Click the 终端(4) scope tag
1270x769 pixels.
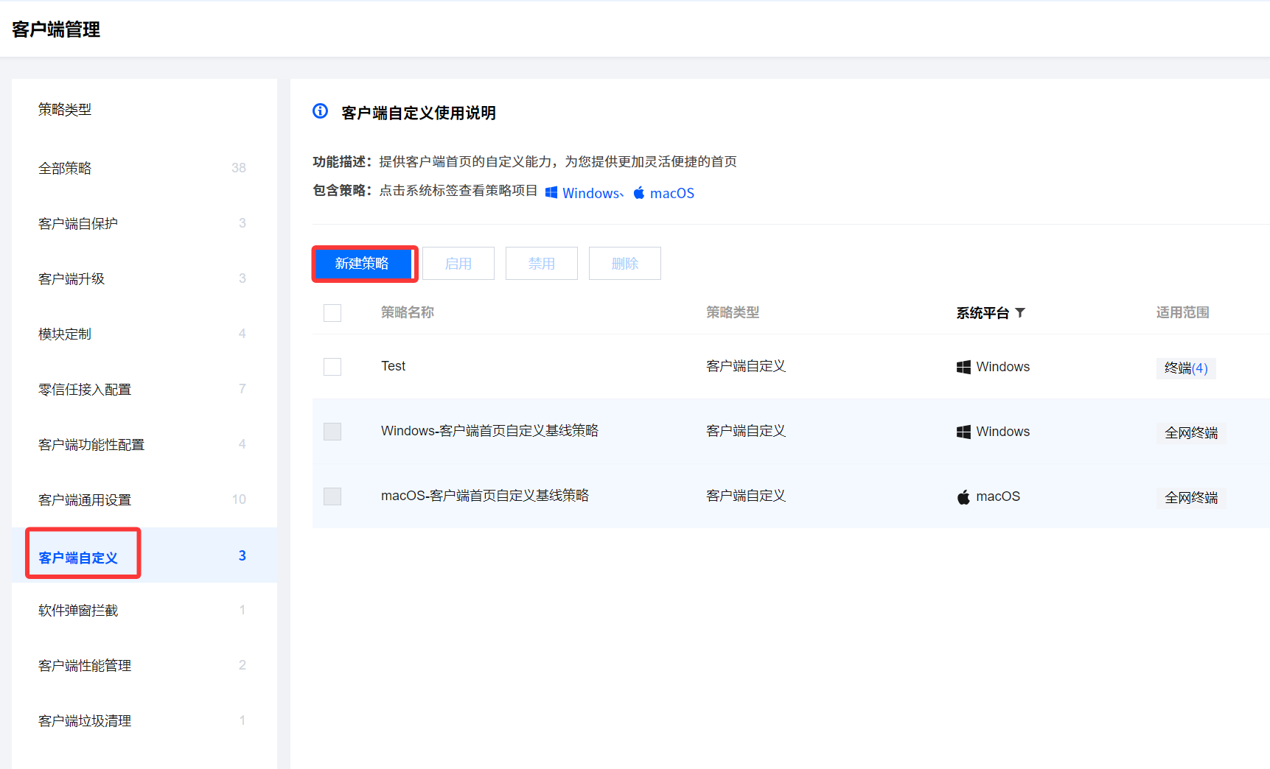(x=1185, y=368)
